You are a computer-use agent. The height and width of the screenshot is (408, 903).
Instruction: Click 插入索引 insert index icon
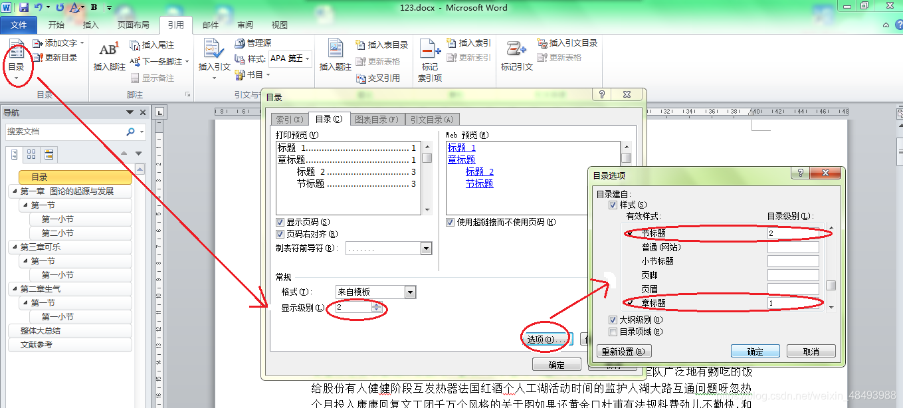point(452,43)
